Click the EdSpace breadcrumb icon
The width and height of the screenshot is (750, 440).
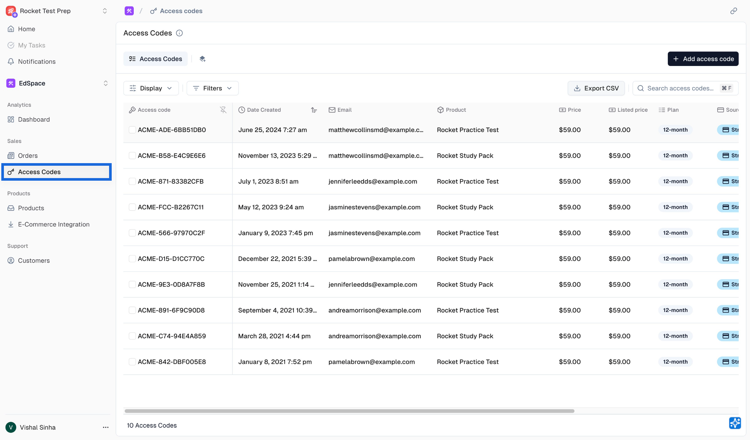tap(129, 11)
